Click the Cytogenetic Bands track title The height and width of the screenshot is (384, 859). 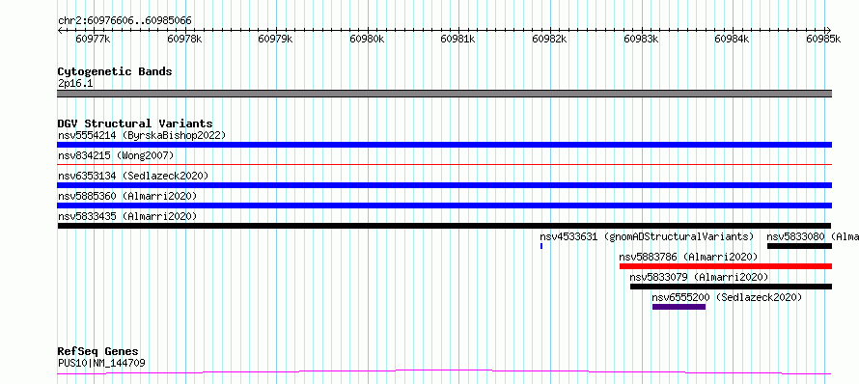pyautogui.click(x=115, y=71)
